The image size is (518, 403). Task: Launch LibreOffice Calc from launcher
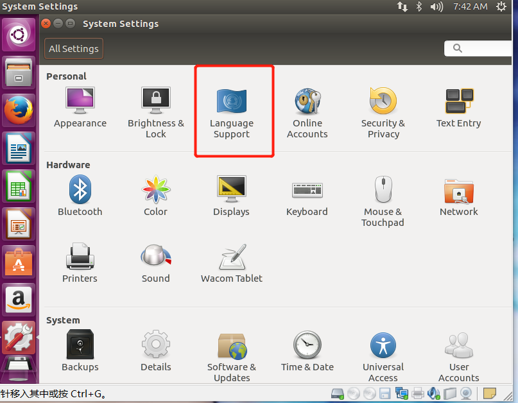coord(19,186)
